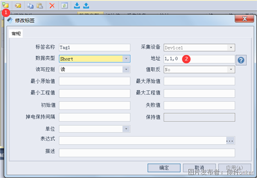Click the green refresh icon in toolbar

[65, 6]
